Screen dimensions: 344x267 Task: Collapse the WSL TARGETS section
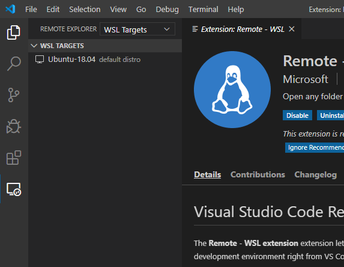(x=105, y=46)
